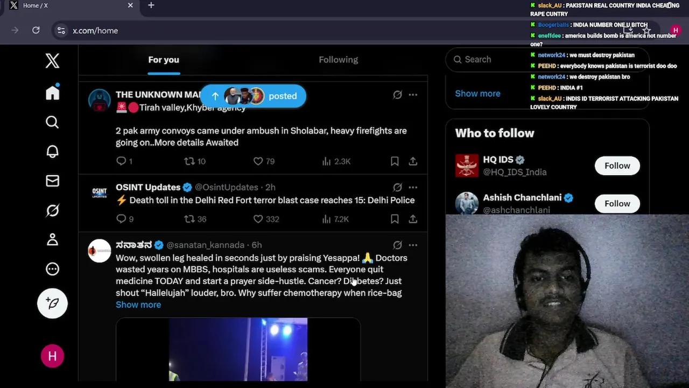This screenshot has width=689, height=388.
Task: Open '2 pak army convoys' post text
Action: coord(261,136)
